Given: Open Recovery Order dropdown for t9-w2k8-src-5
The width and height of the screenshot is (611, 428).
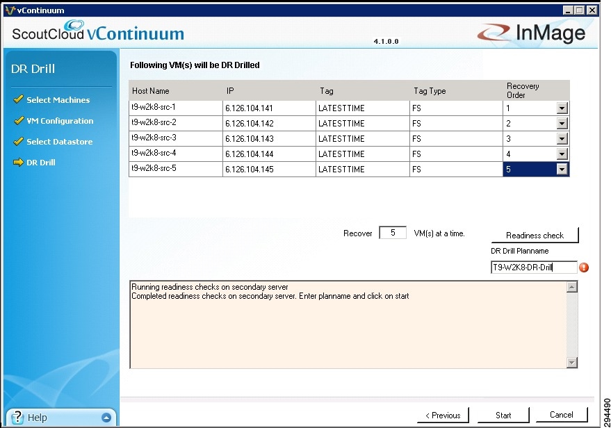Looking at the screenshot, I should [x=562, y=169].
